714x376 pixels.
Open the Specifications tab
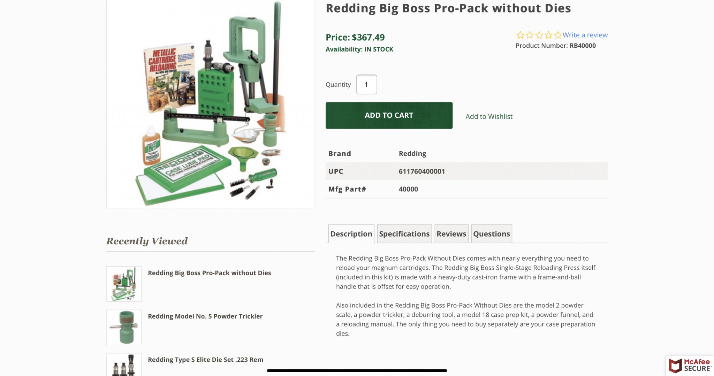(x=404, y=234)
